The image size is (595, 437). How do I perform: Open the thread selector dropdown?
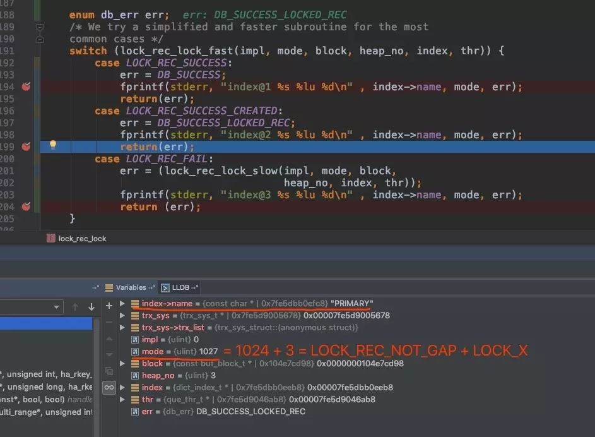point(56,307)
